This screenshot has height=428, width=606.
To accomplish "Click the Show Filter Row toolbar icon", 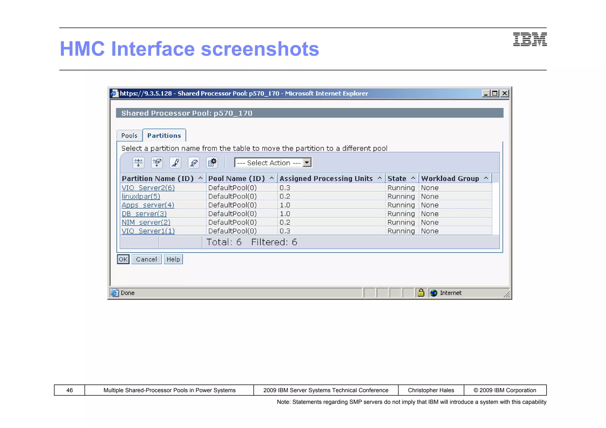I will (138, 162).
